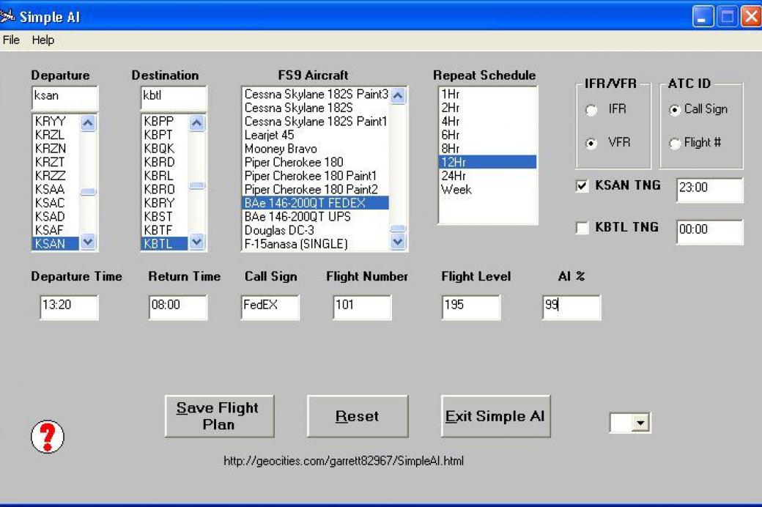Click the AI % field
The width and height of the screenshot is (762, 507).
tap(571, 307)
